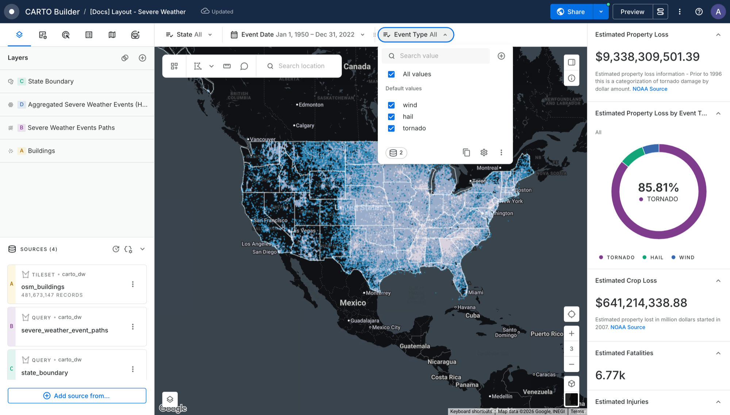Click the Search value field
The width and height of the screenshot is (730, 415).
pos(436,56)
